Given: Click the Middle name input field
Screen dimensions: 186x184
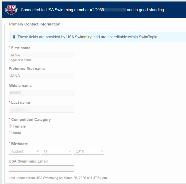Looking at the screenshot, I should 41,93.
